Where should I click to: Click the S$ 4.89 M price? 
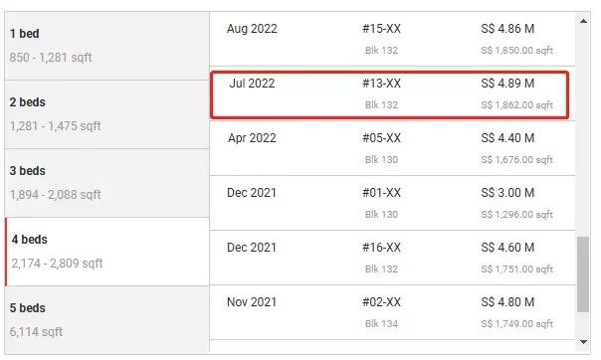(x=507, y=84)
